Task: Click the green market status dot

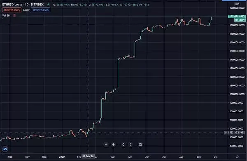Action: pyautogui.click(x=48, y=5)
